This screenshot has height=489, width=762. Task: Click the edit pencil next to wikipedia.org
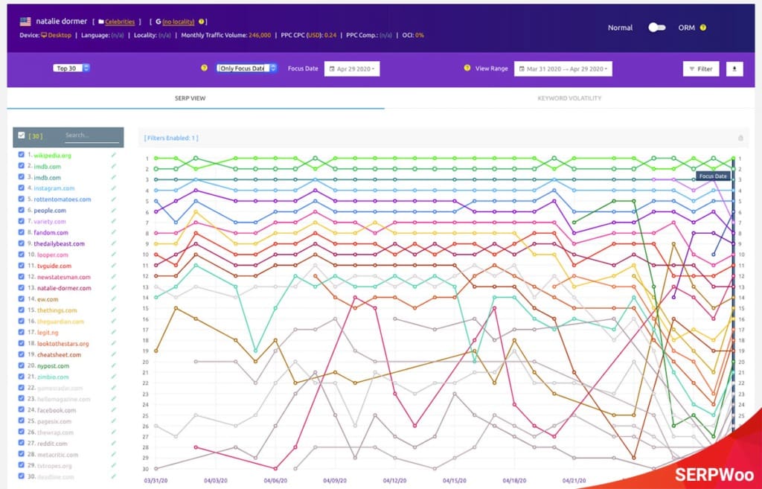pyautogui.click(x=114, y=155)
